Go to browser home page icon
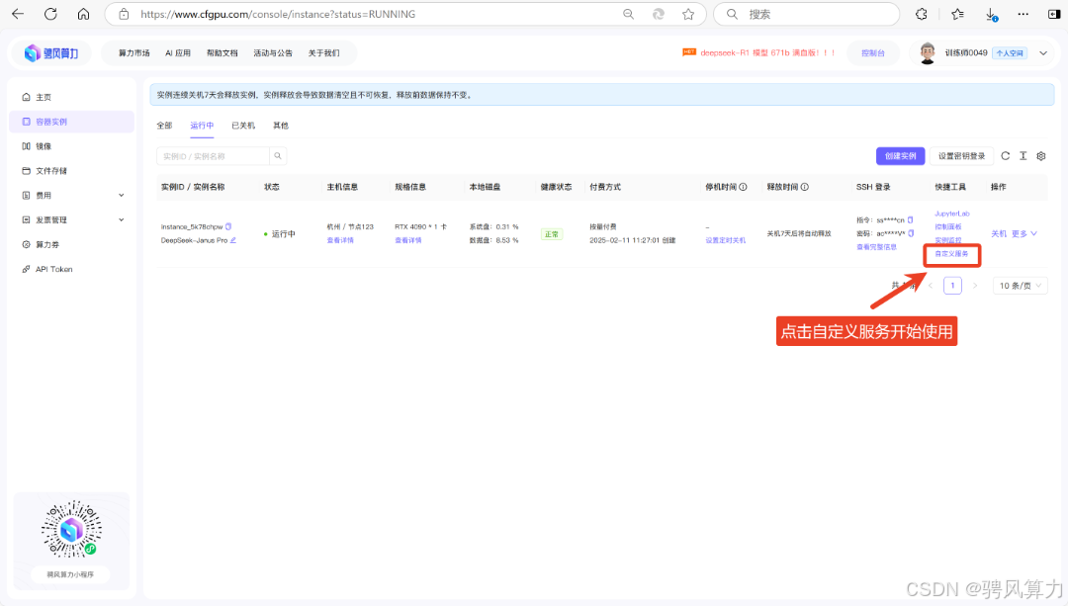Screen dimensions: 1068x606 pyautogui.click(x=83, y=14)
